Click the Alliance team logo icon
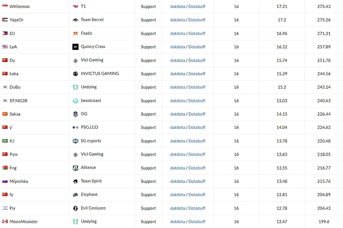The height and width of the screenshot is (228, 343). click(x=76, y=168)
